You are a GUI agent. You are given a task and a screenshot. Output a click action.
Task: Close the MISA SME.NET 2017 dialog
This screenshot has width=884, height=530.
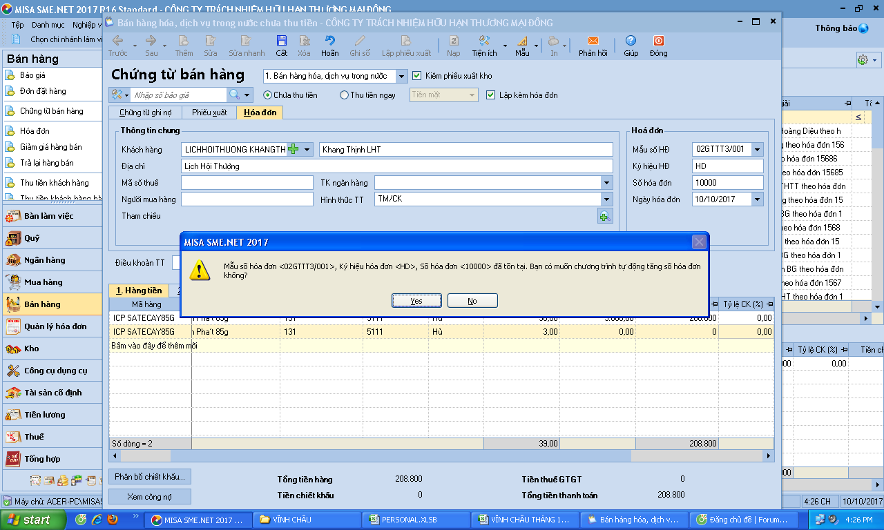(x=699, y=242)
